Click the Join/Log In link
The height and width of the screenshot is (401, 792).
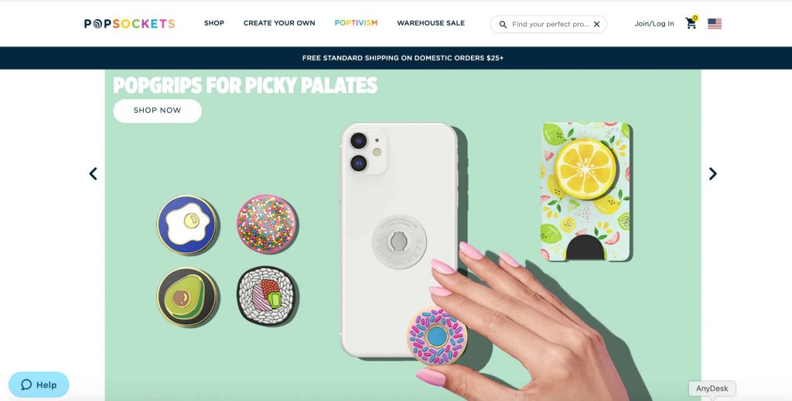click(x=654, y=24)
